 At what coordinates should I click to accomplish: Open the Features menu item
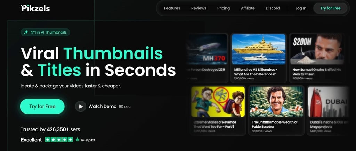pyautogui.click(x=172, y=8)
